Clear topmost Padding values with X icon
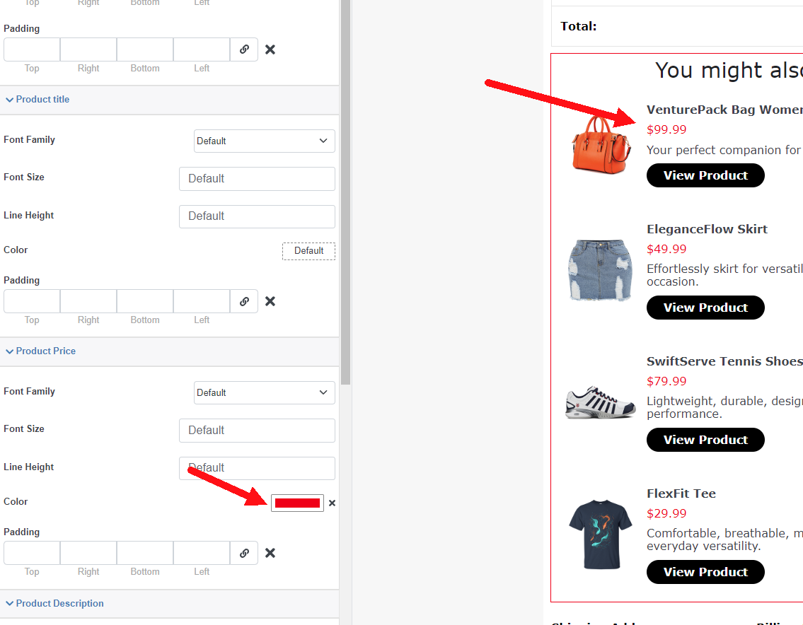The image size is (803, 625). 270,49
